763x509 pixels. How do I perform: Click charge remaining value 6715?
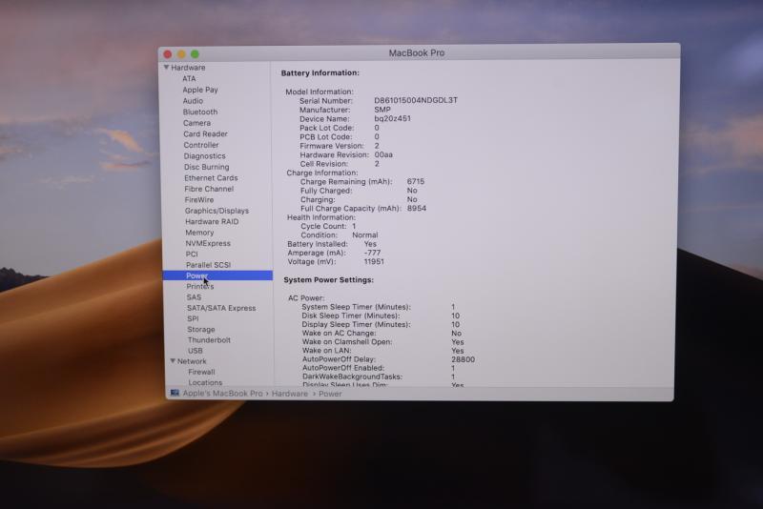[x=416, y=181]
